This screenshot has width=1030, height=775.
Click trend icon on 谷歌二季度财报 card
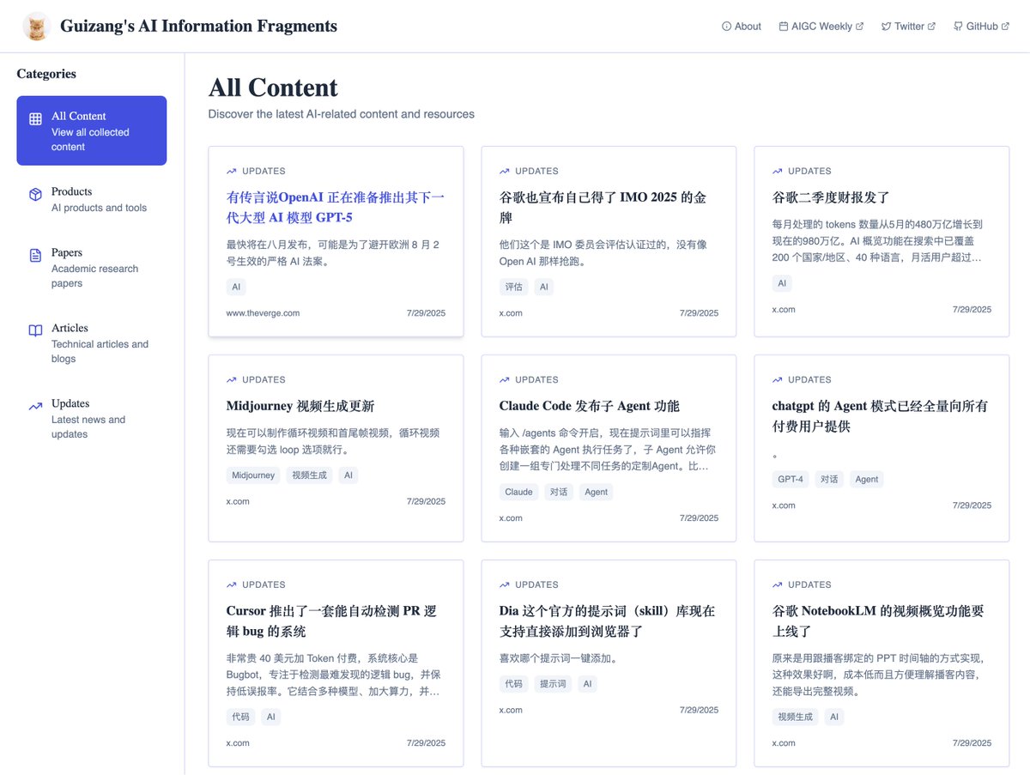[778, 171]
